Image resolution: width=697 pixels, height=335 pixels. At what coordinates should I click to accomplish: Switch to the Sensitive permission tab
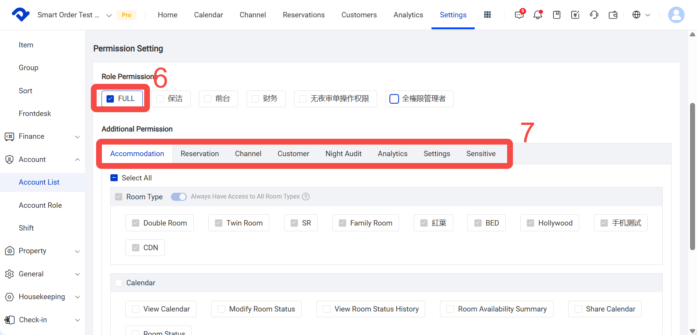click(481, 154)
